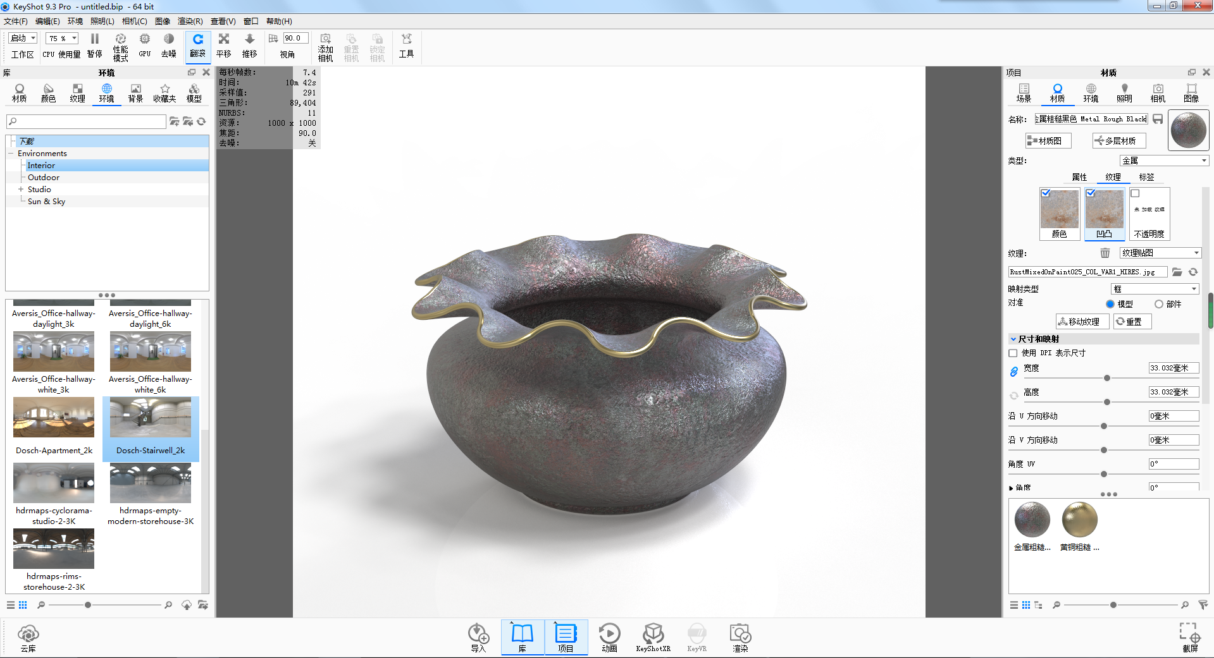Viewport: 1214px width, 658px height.
Task: Select the Tumble (翻滚) camera tool
Action: (x=198, y=46)
